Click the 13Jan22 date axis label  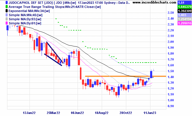point(29,113)
